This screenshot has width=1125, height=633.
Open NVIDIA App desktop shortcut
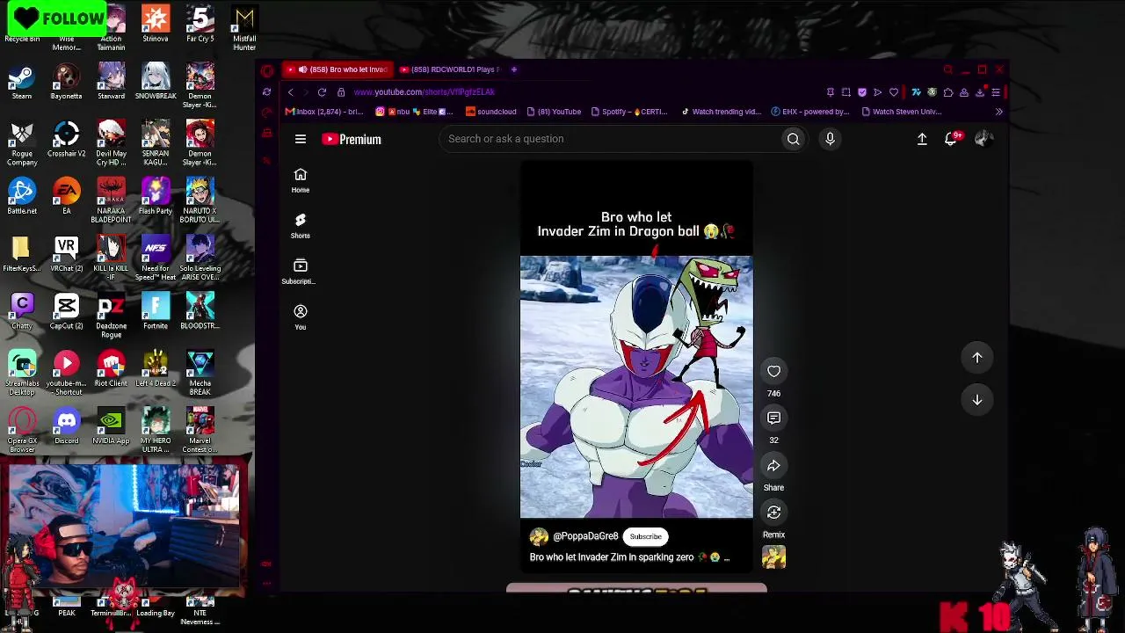111,426
